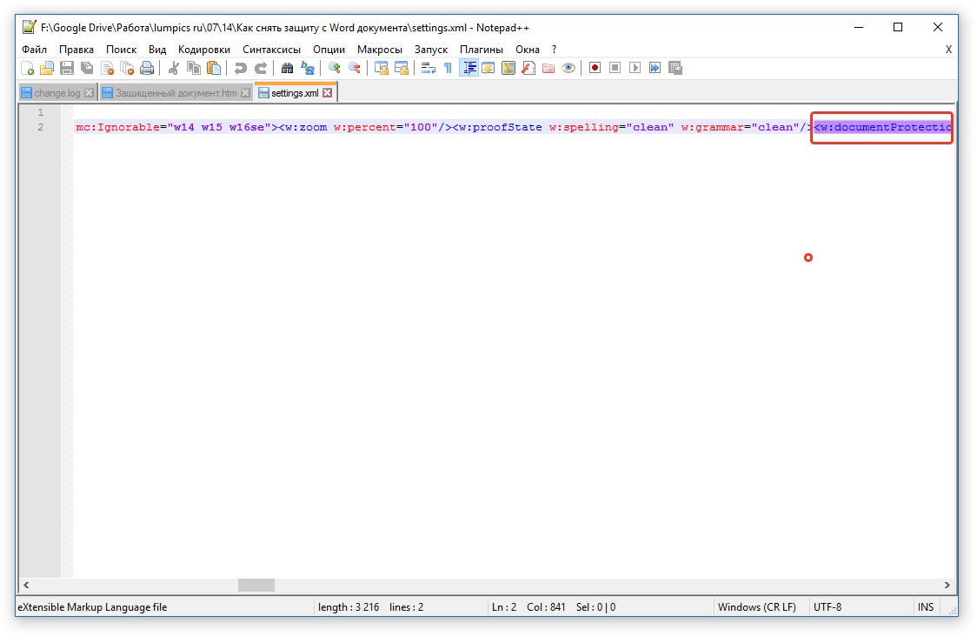Toggle the Indent Guide button

tap(469, 68)
